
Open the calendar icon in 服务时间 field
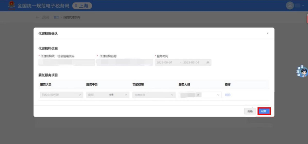(x=208, y=63)
